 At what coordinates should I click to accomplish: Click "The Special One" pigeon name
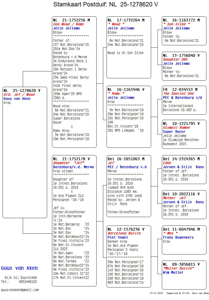179,93
